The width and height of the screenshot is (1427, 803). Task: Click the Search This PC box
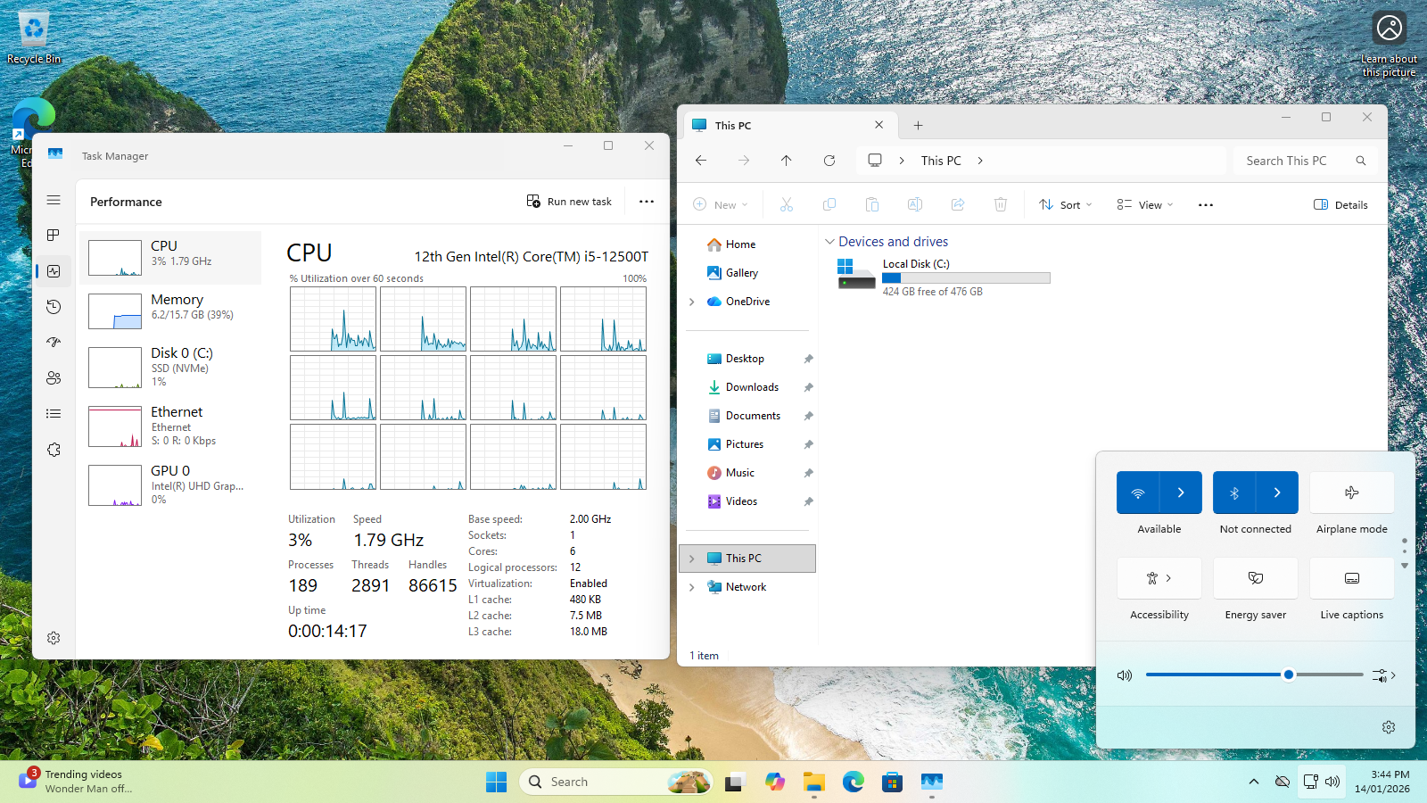1293,161
